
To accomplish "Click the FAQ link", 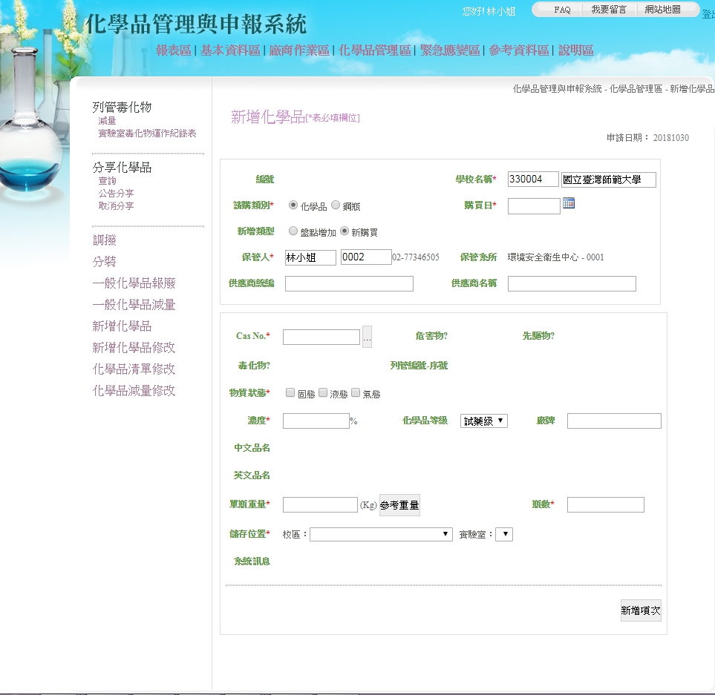I will click(562, 10).
